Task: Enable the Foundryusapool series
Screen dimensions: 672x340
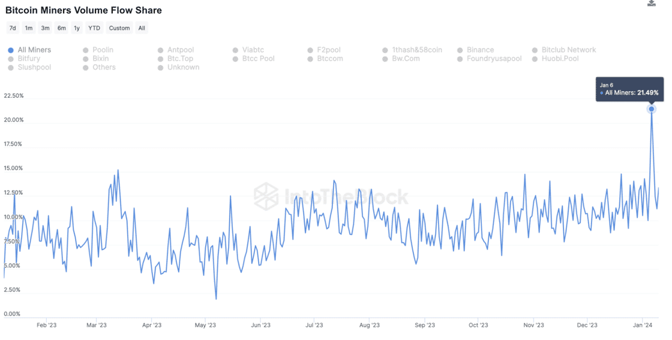Action: tap(490, 59)
